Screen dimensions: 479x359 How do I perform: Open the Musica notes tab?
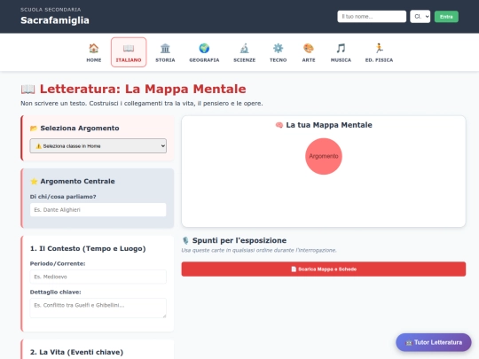tap(341, 52)
